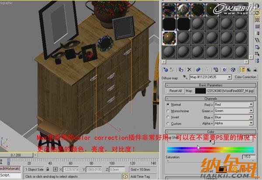Click the Saturation slider track
The image size is (262, 180).
point(210,162)
